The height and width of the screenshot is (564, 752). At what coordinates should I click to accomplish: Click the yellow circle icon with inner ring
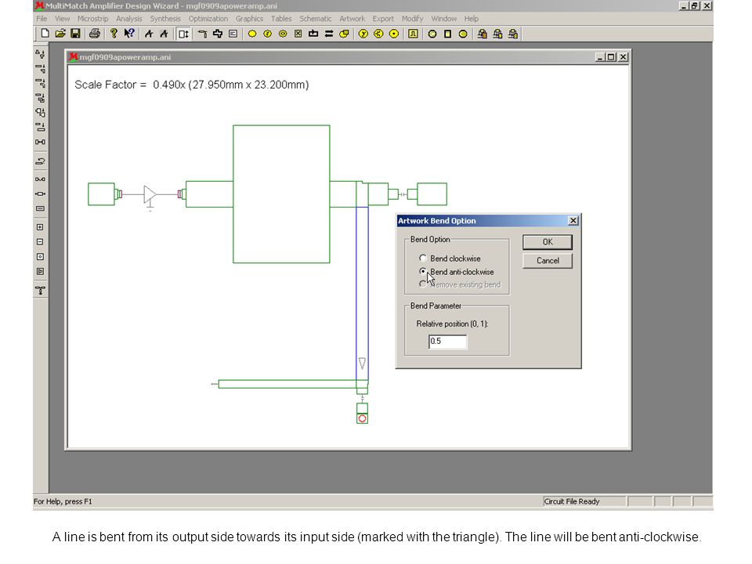(283, 34)
